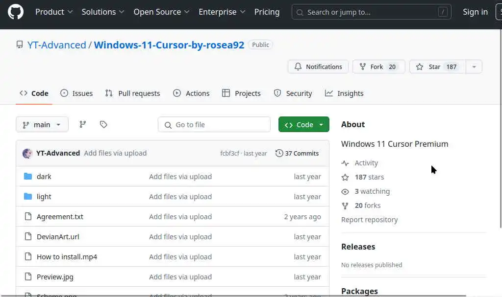Click the eye icon beside 3 watching
This screenshot has width=502, height=297.
(345, 191)
